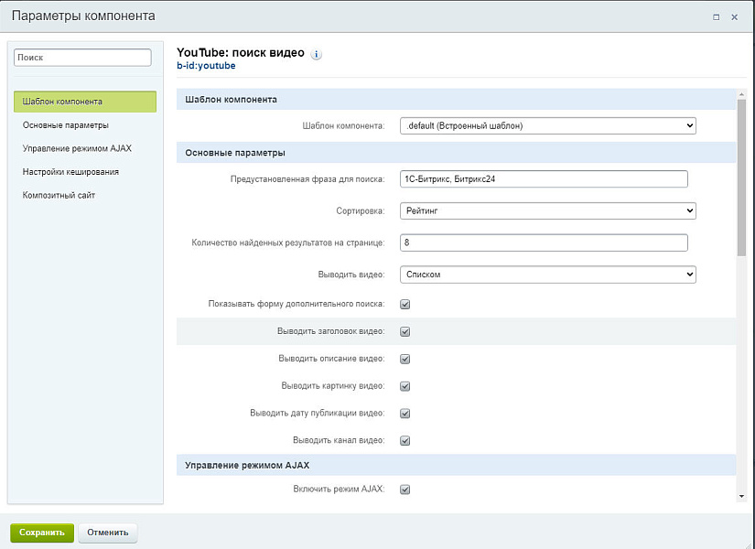The height and width of the screenshot is (549, 755).
Task: Open 'Настройки кеширования' sidebar item
Action: (70, 172)
